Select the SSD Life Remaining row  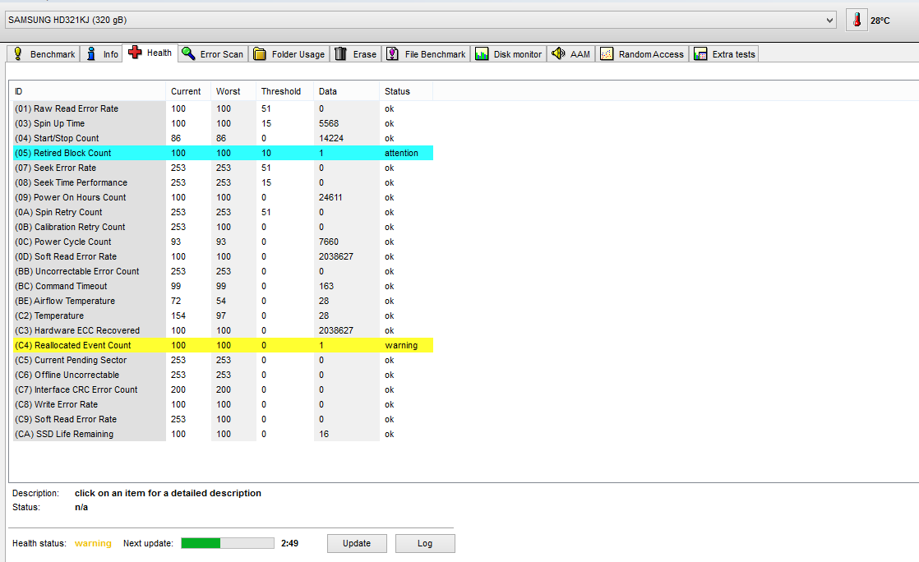pyautogui.click(x=224, y=435)
